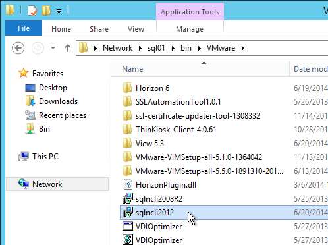Viewport: 328px width, 245px height.
Task: Click the Properties icon in quick access toolbar
Action: (32, 11)
